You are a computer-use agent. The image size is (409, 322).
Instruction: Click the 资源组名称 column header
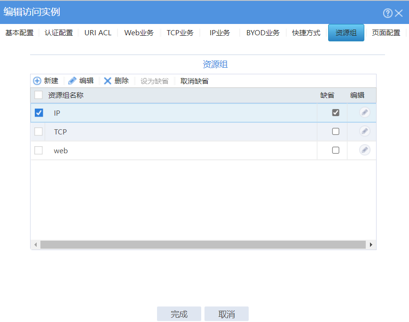[x=66, y=95]
